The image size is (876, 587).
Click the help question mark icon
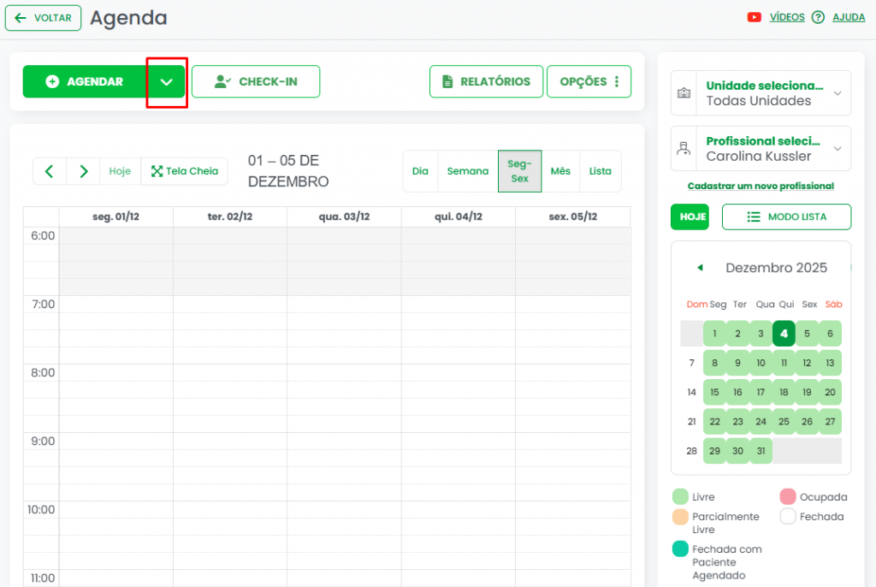pyautogui.click(x=818, y=17)
